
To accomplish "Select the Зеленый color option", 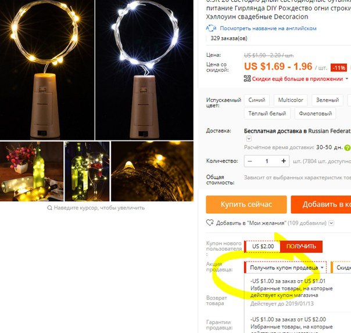I will point(327,100).
